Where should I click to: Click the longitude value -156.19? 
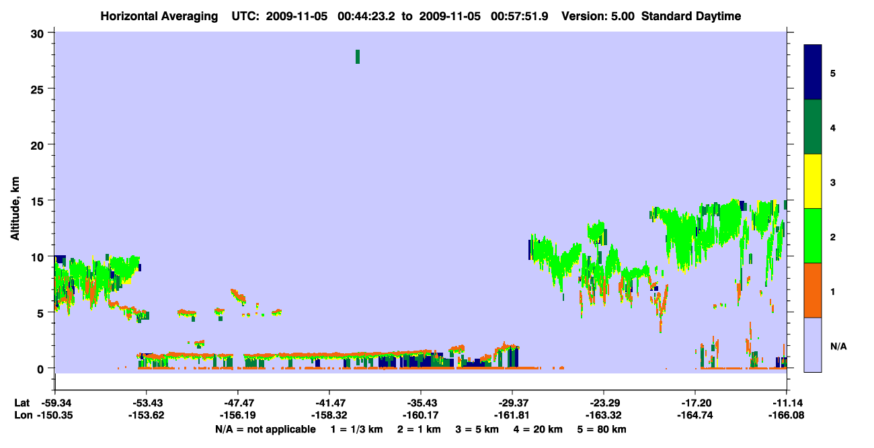pyautogui.click(x=237, y=416)
